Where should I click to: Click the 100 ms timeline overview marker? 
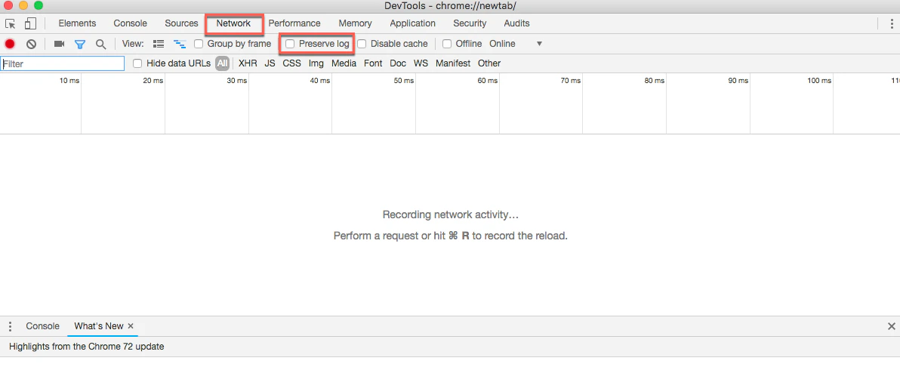coord(819,81)
